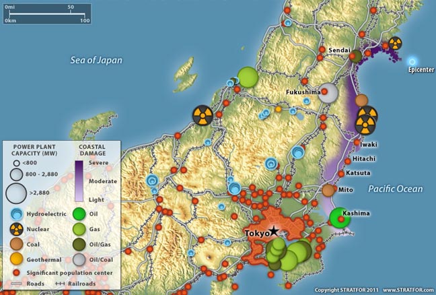Viewport: 436px width, 295px height.
Task: Click the 'COASTAL DAMAGE' legend heading
Action: (92, 150)
